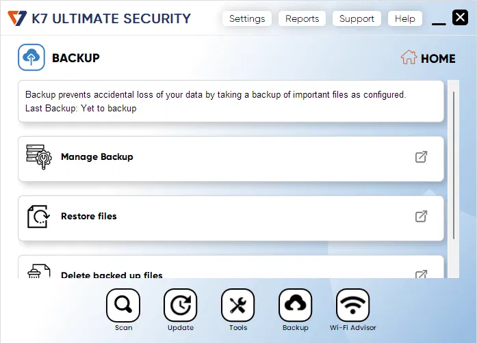Click the K7 ULTIMATE SECURITY title
The height and width of the screenshot is (343, 477).
(112, 18)
